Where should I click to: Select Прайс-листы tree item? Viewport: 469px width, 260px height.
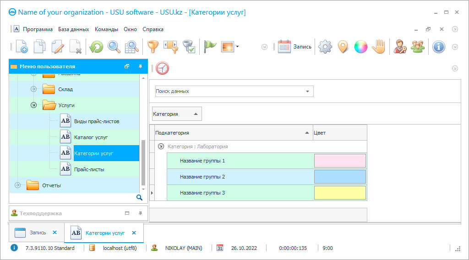tap(89, 169)
